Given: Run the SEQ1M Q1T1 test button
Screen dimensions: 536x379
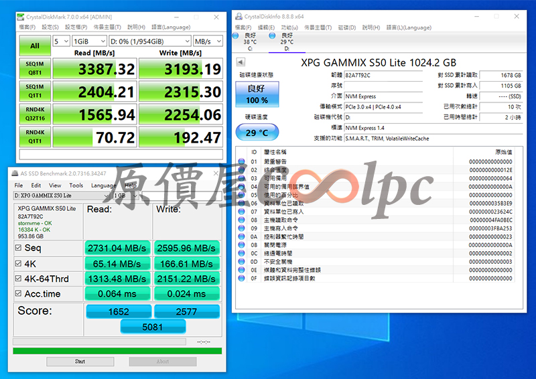Looking at the screenshot, I should (x=35, y=91).
